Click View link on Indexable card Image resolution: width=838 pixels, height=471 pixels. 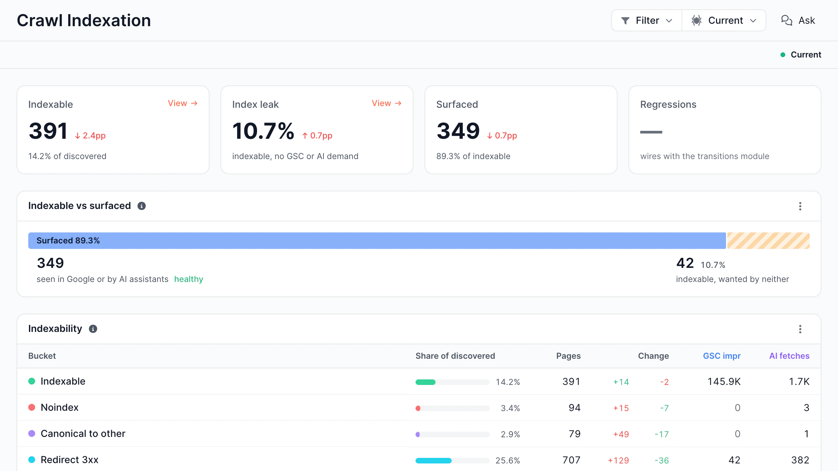coord(183,103)
